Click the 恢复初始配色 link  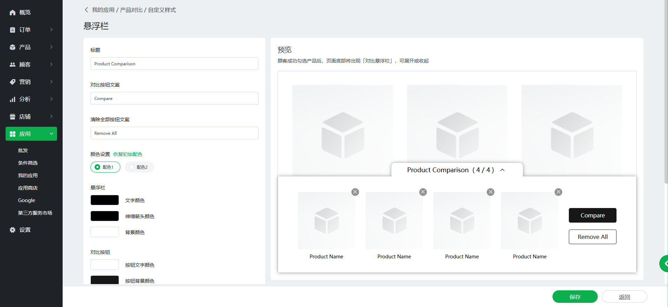128,154
